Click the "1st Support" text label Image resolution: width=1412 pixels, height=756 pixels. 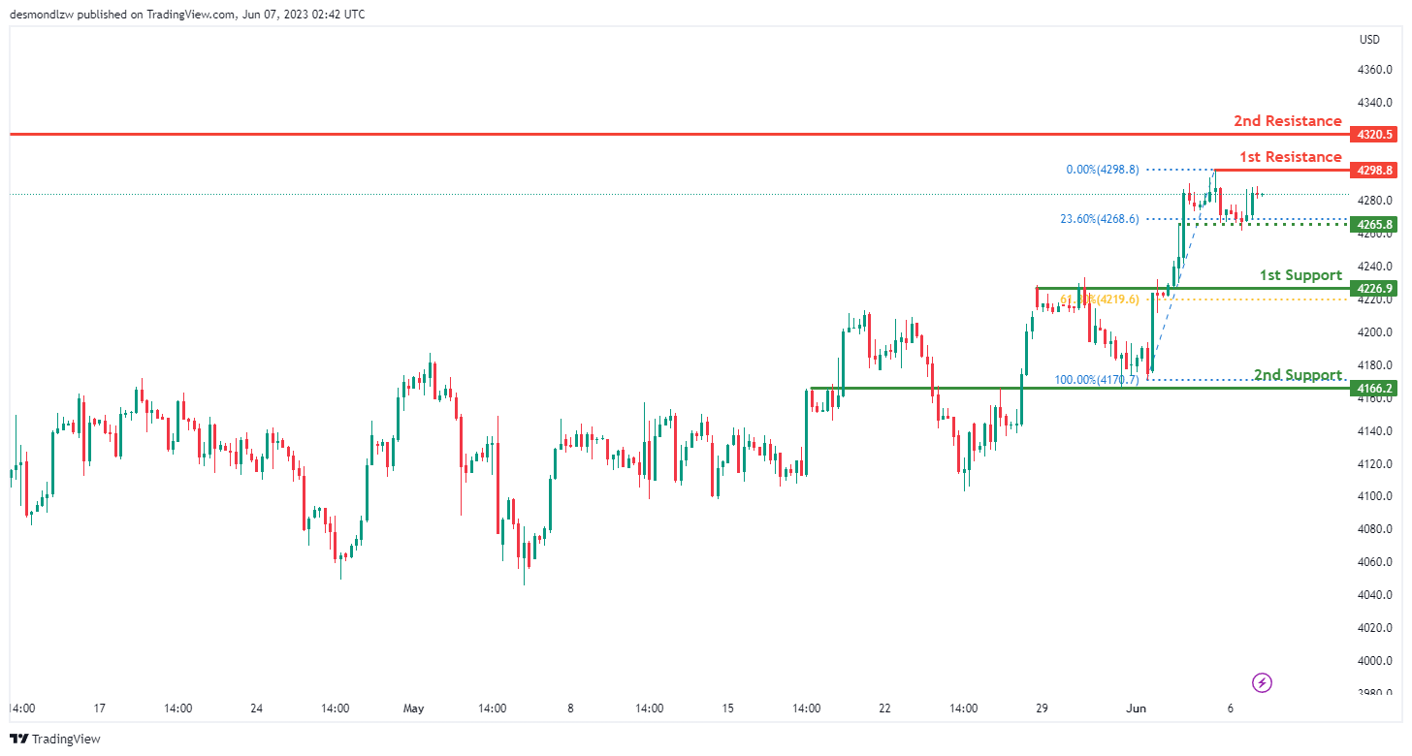[1300, 275]
